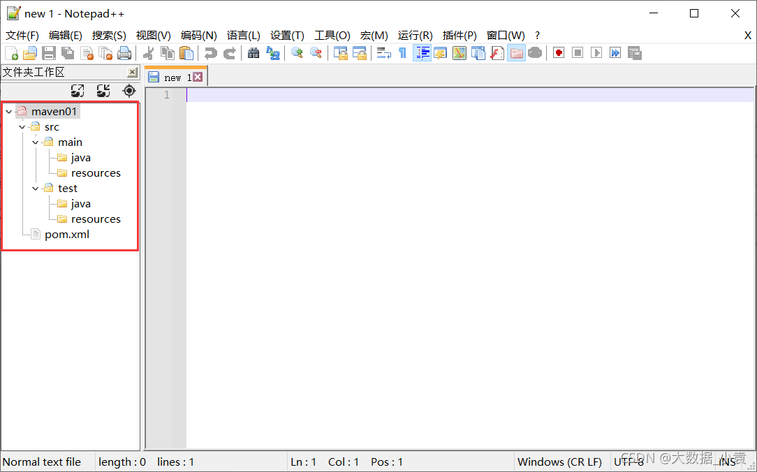Click the X close-document button in menu bar

(748, 35)
